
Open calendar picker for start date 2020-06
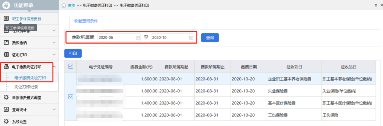pyautogui.click(x=138, y=38)
